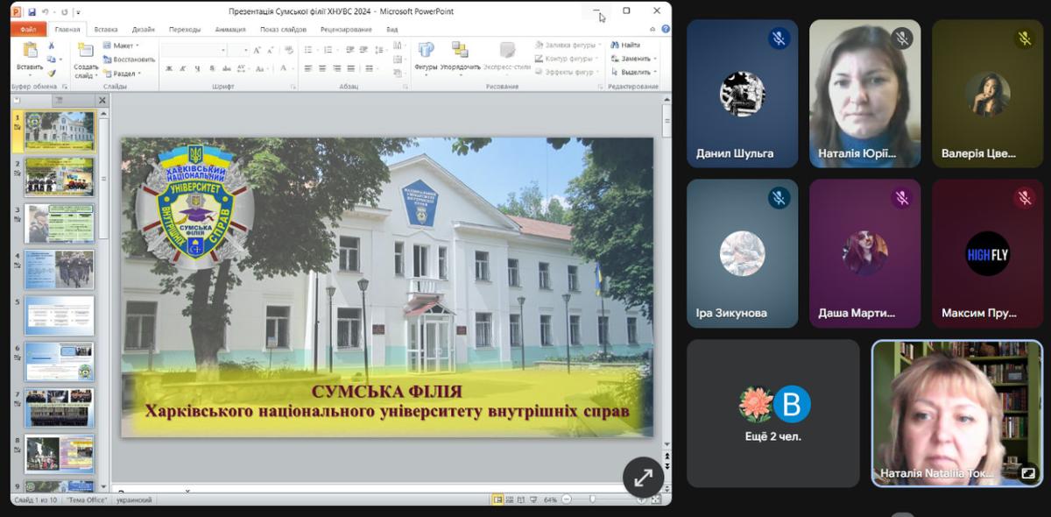Image resolution: width=1051 pixels, height=517 pixels.
Task: Toggle bold text formatting
Action: [169, 68]
